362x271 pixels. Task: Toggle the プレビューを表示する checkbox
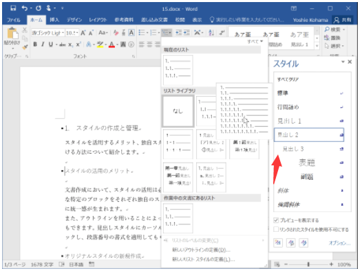[276, 220]
